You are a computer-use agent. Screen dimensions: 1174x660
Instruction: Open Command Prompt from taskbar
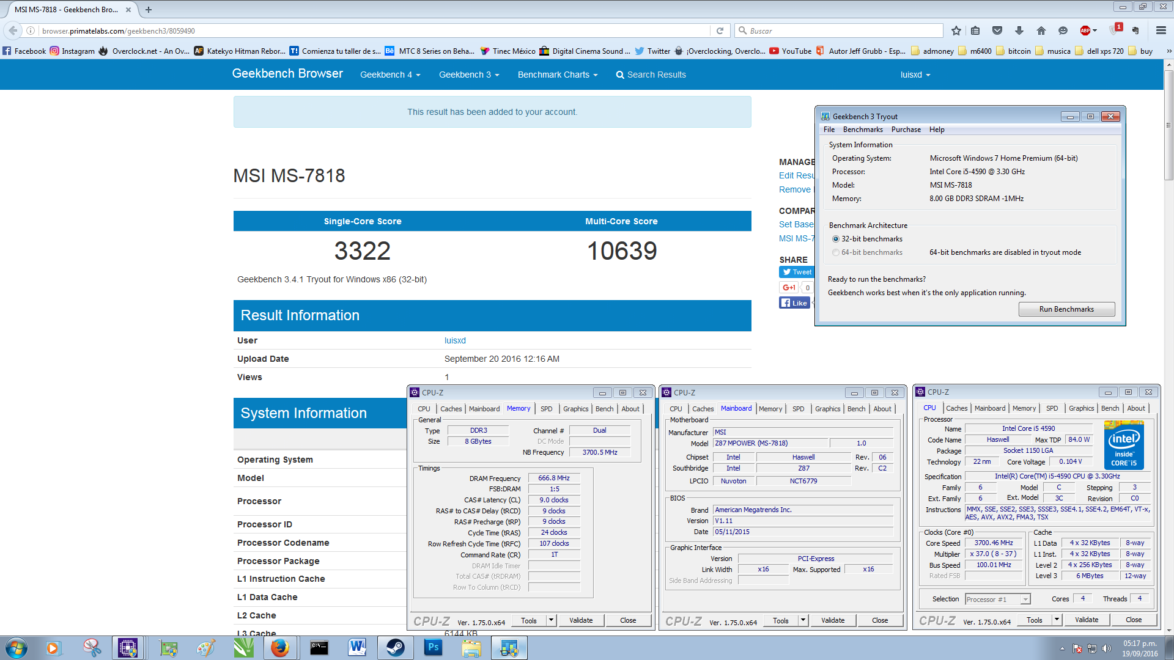tap(319, 648)
